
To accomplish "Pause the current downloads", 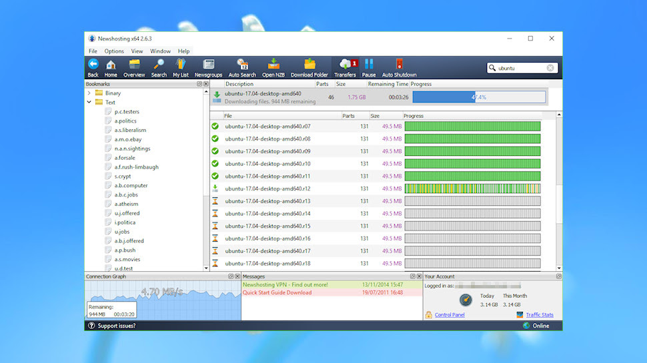I will [x=369, y=67].
